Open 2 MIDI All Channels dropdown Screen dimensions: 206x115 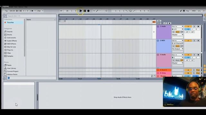pos(178,43)
